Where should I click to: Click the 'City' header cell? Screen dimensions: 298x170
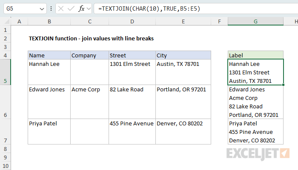pyautogui.click(x=183, y=55)
